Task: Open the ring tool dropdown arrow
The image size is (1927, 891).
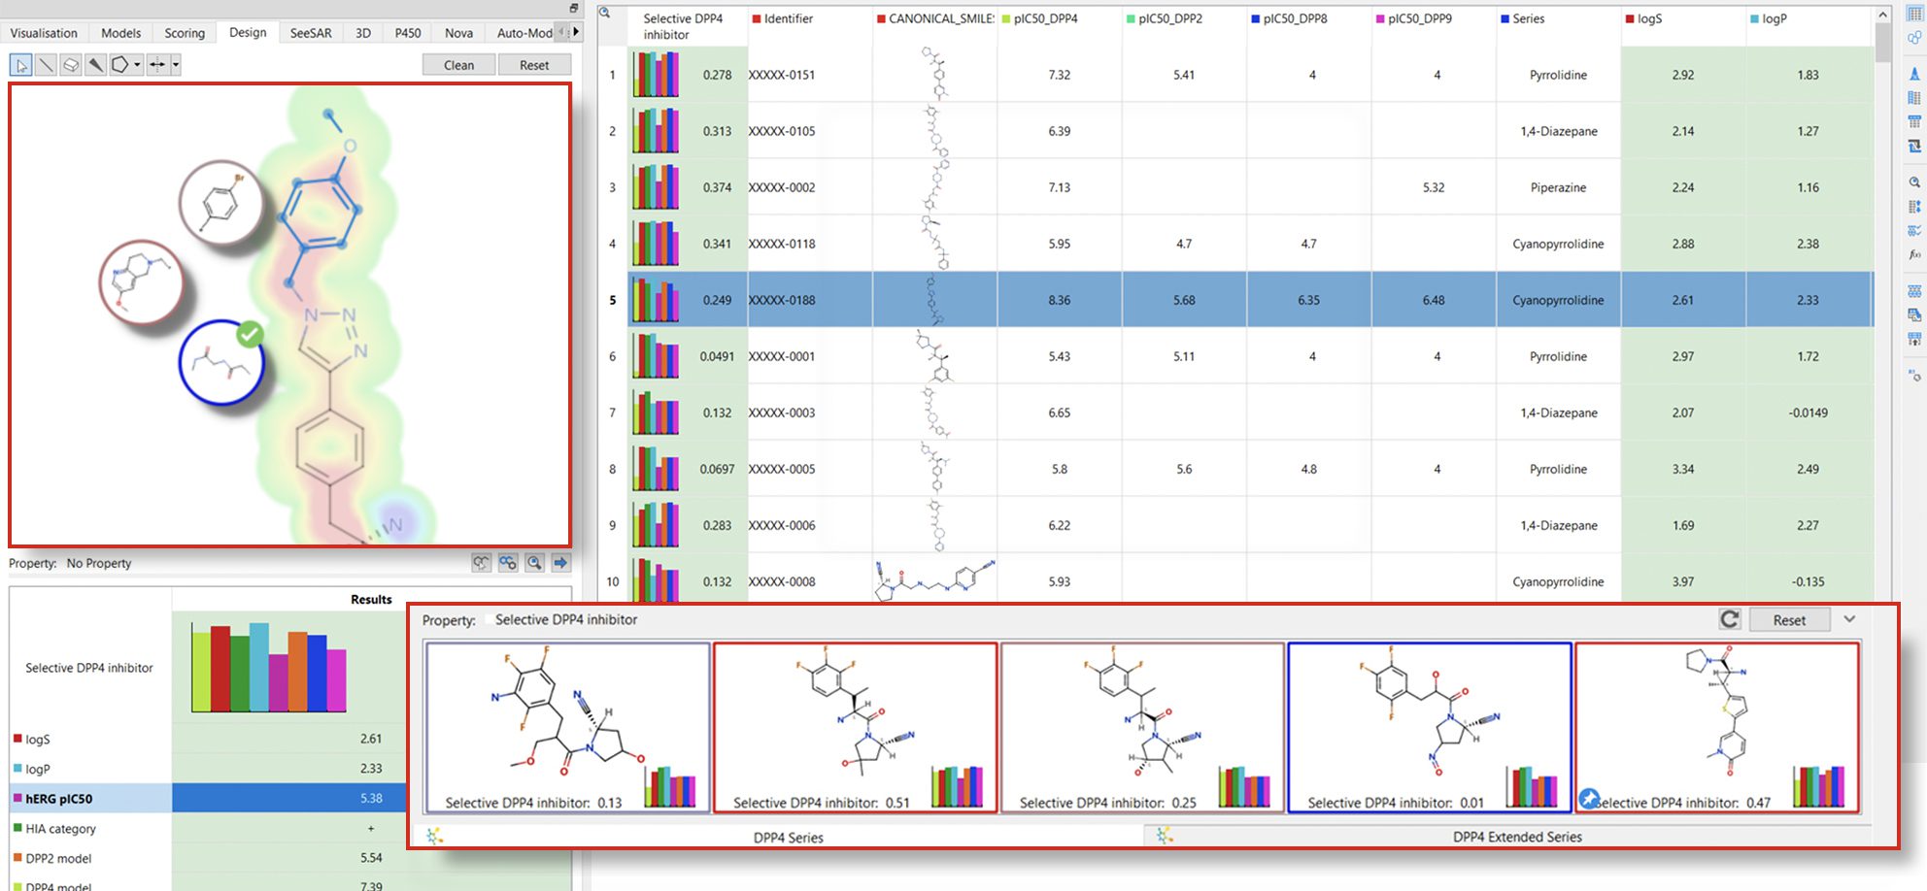Action: tap(137, 65)
